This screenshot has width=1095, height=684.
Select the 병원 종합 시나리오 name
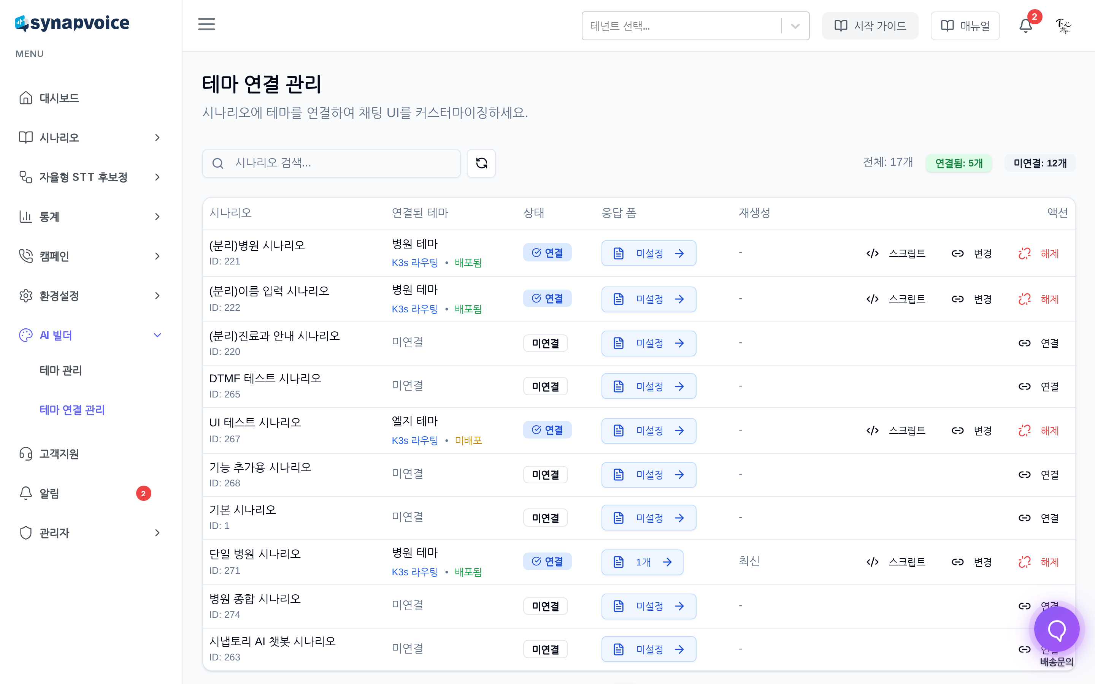point(255,599)
